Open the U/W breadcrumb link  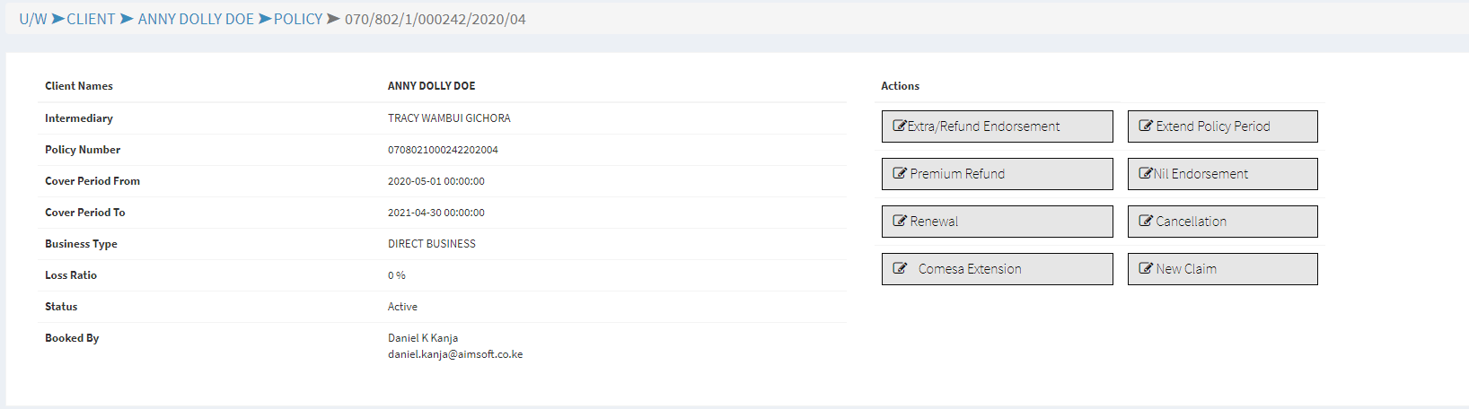tap(33, 19)
